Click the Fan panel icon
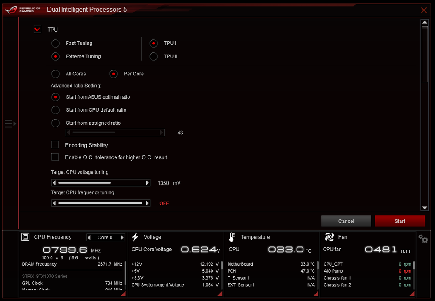 [329, 237]
